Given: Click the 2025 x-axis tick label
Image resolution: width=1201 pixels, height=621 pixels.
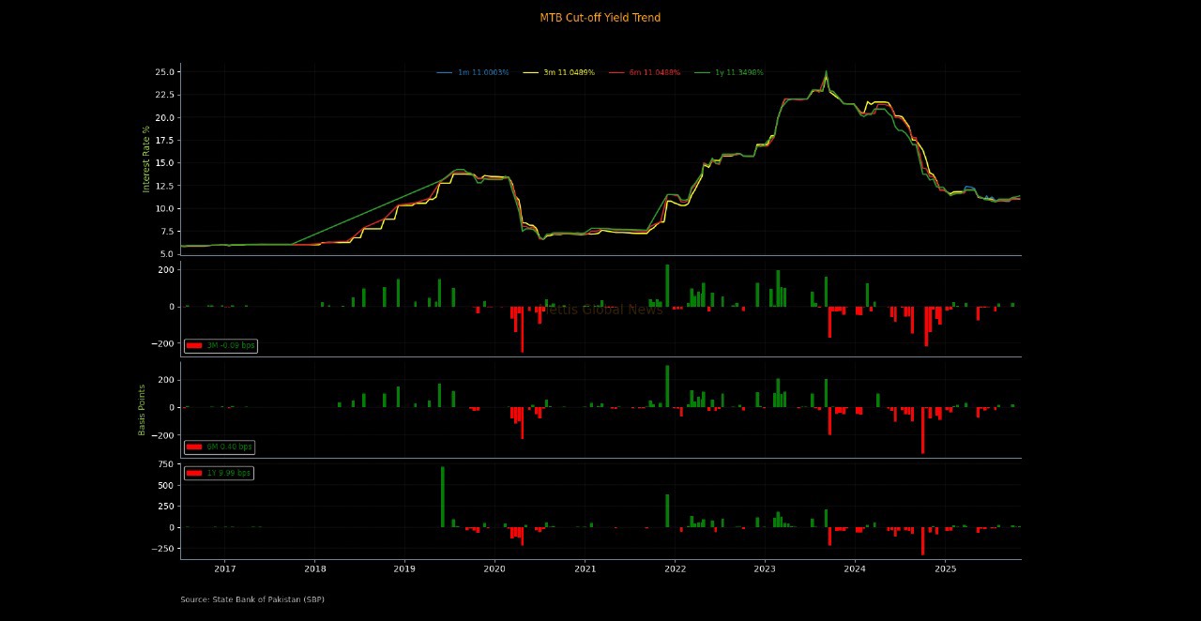Looking at the screenshot, I should [x=946, y=568].
